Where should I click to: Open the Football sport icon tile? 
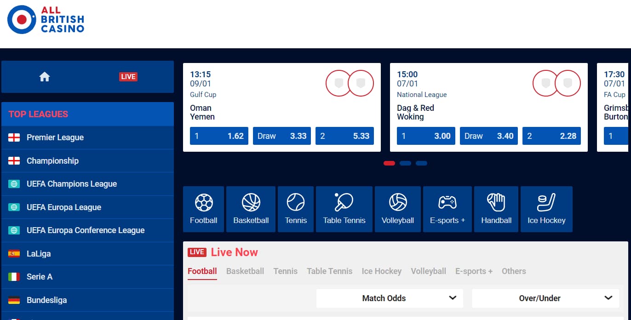point(203,209)
